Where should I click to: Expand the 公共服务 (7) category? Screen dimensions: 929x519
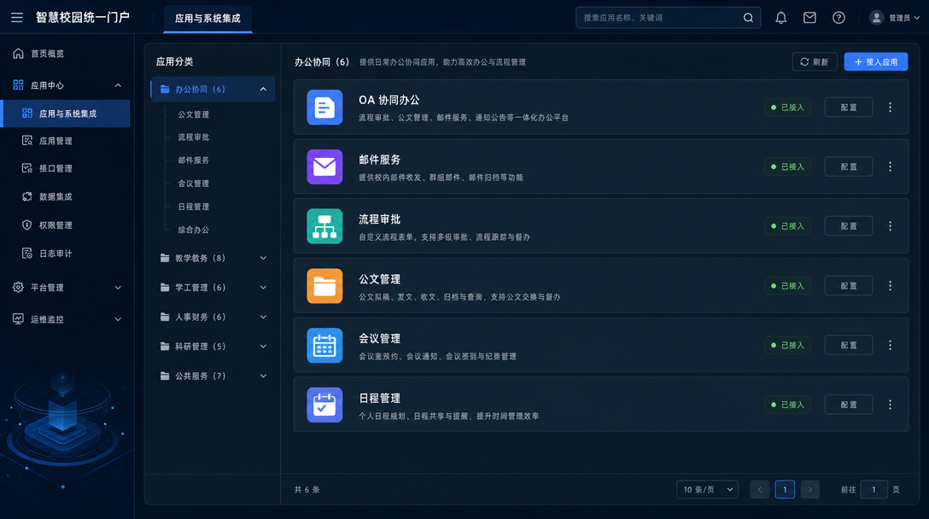pos(263,376)
